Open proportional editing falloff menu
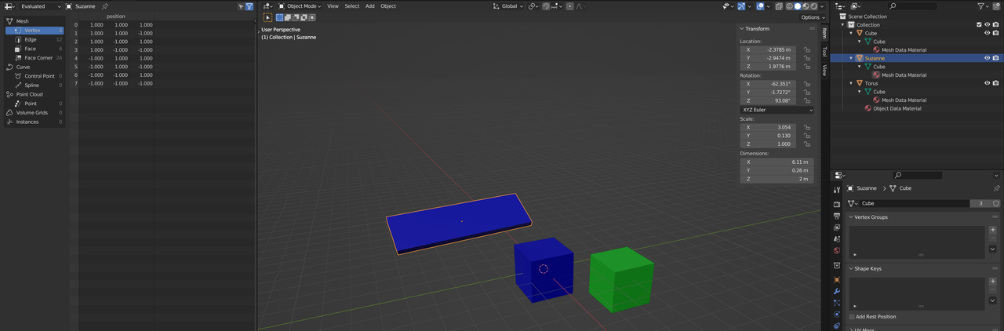 pos(580,6)
